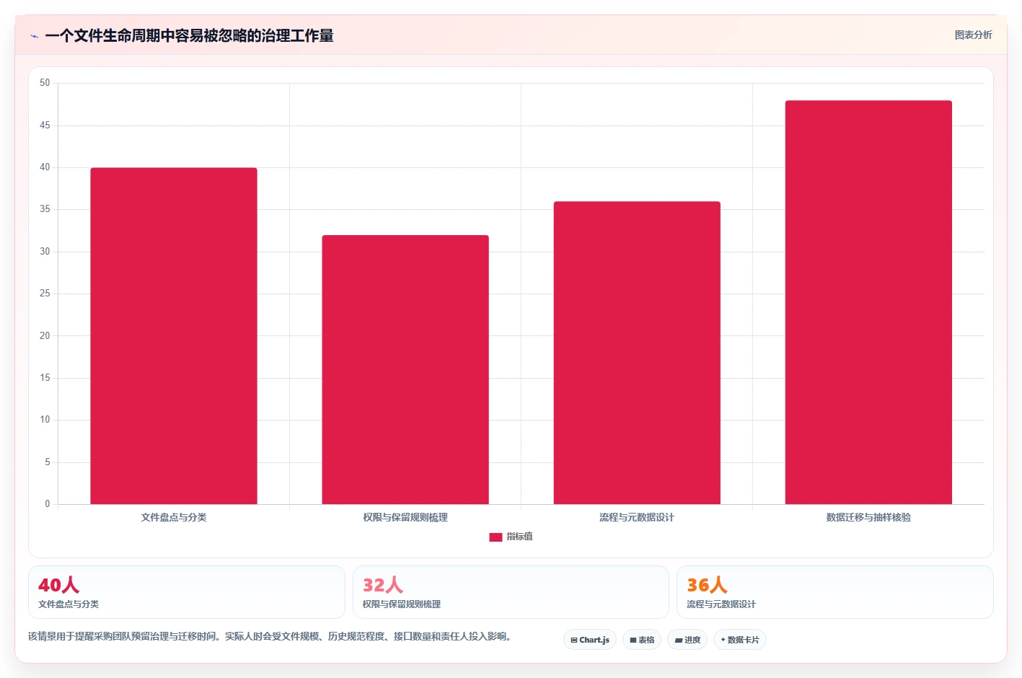
Task: Click the y-axis value 50
Action: pyautogui.click(x=45, y=83)
